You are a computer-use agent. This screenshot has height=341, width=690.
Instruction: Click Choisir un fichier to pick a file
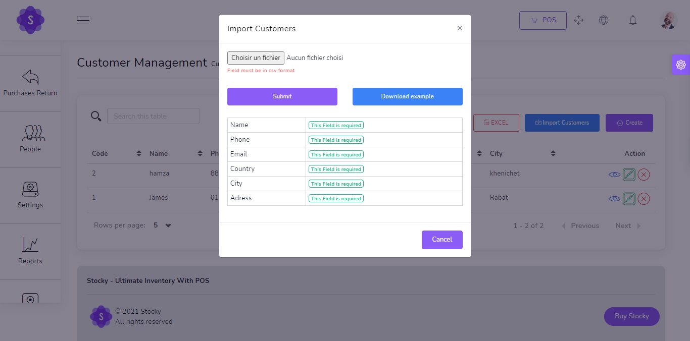pyautogui.click(x=256, y=58)
